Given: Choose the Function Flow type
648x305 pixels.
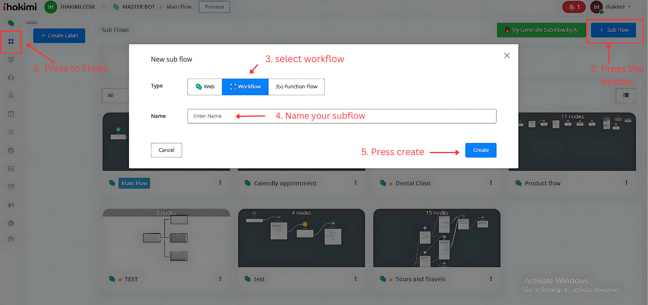Looking at the screenshot, I should click(x=297, y=87).
